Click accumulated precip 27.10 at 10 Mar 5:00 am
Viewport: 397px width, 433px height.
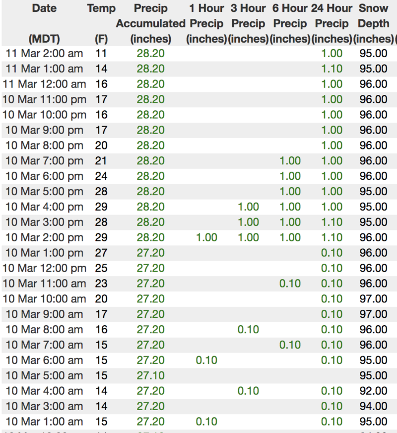(150, 375)
